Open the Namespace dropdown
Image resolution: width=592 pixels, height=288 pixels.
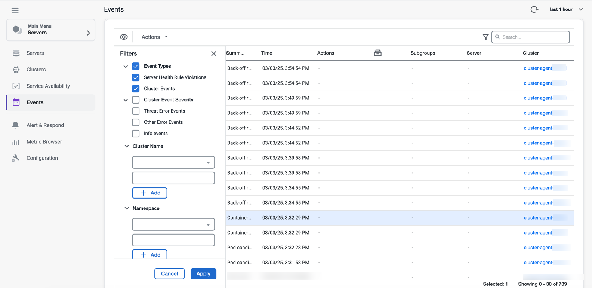173,224
